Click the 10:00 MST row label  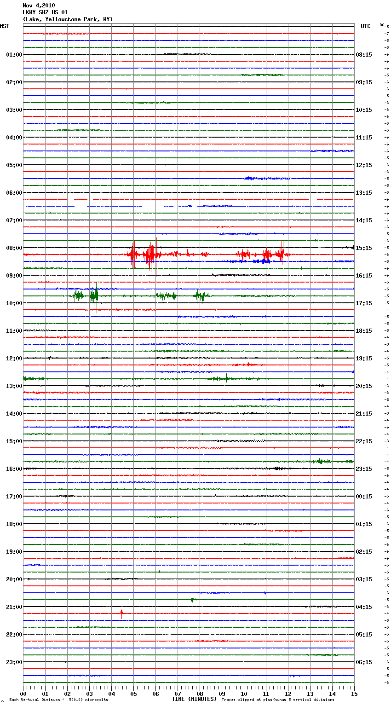(x=14, y=303)
